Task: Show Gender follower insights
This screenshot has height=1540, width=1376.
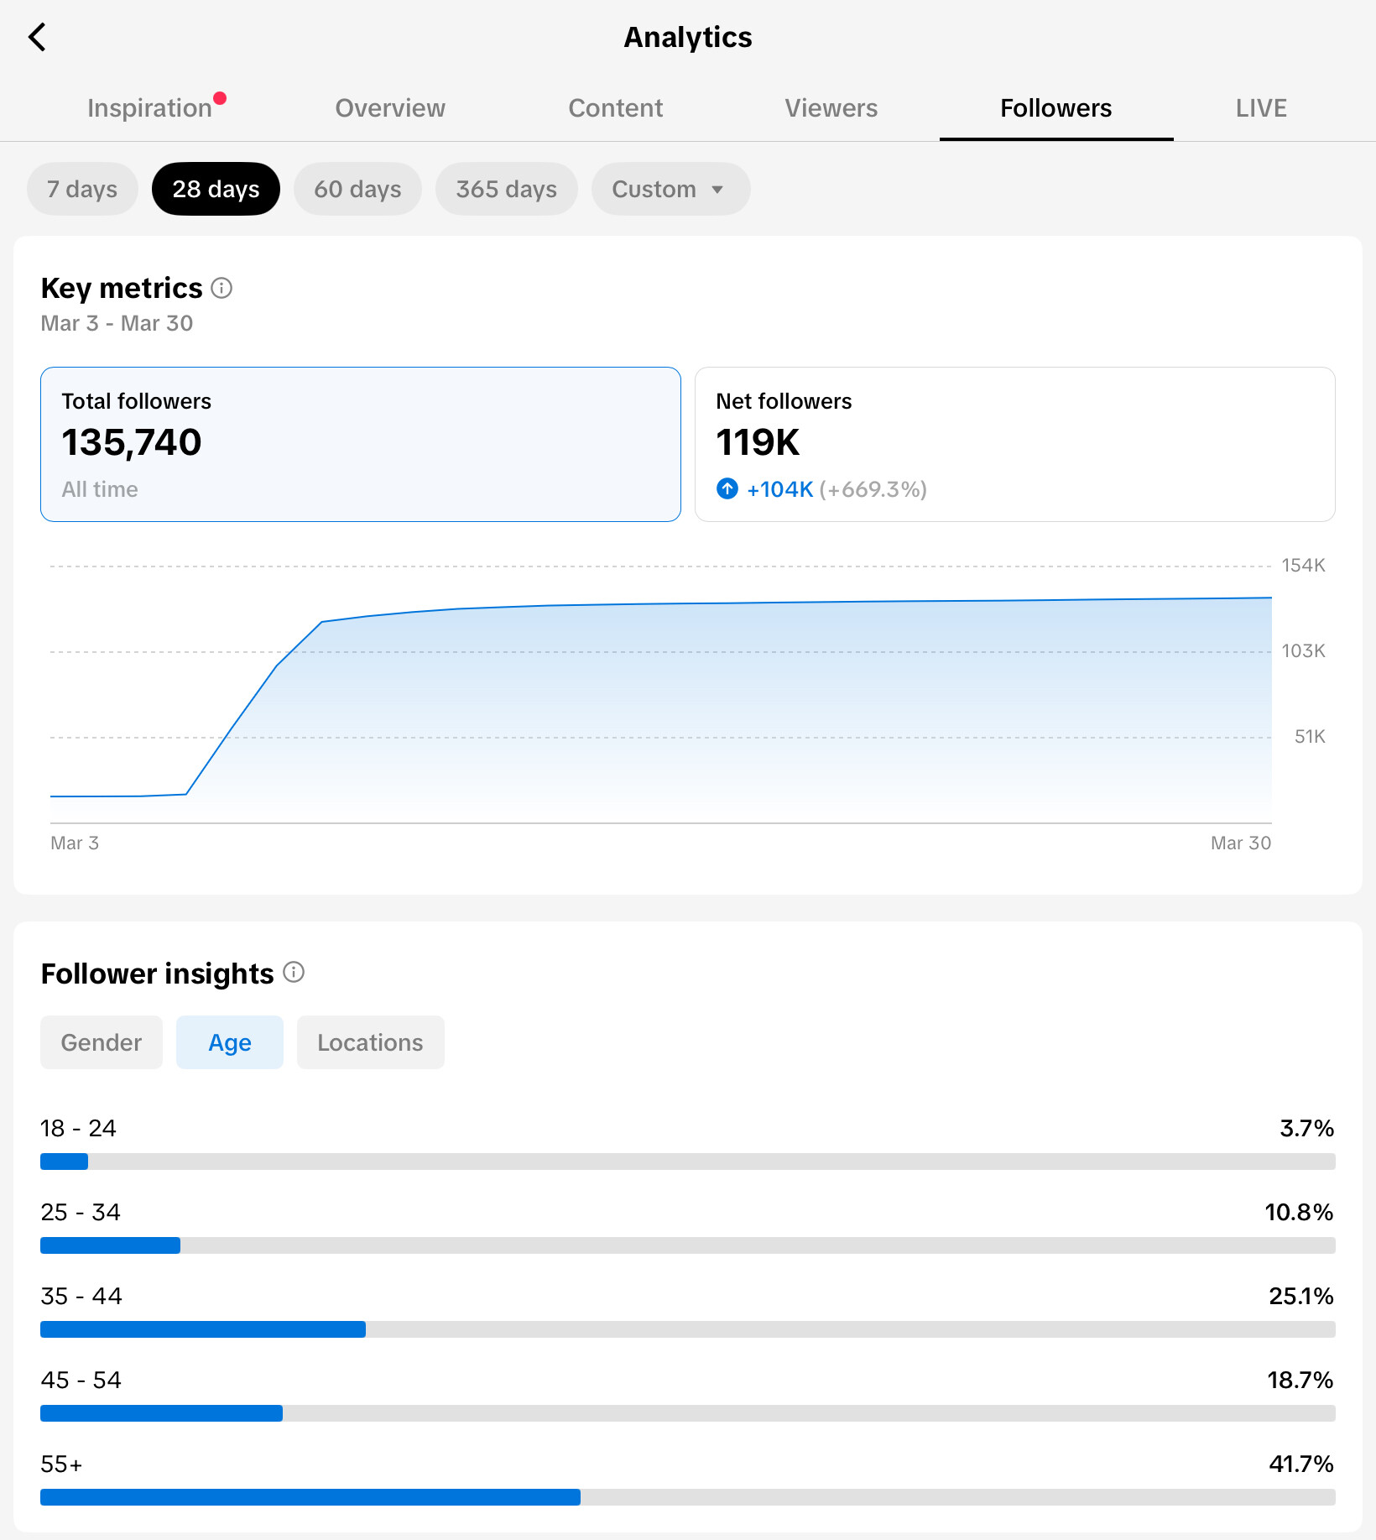Action: click(x=102, y=1042)
